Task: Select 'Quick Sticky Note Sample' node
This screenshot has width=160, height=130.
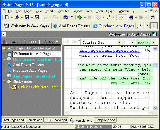Action: click(x=40, y=87)
